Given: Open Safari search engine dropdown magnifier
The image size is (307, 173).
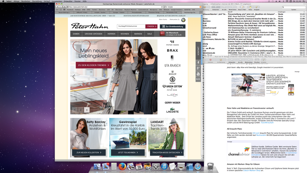Looking at the screenshot, I should tap(166, 7).
